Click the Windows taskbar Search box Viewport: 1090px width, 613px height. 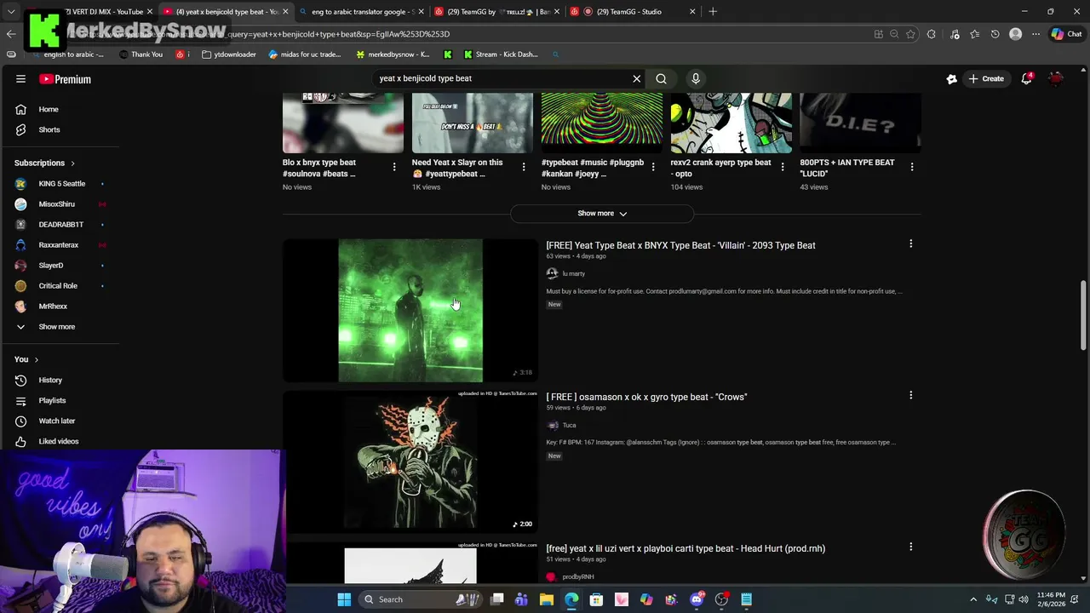(422, 599)
